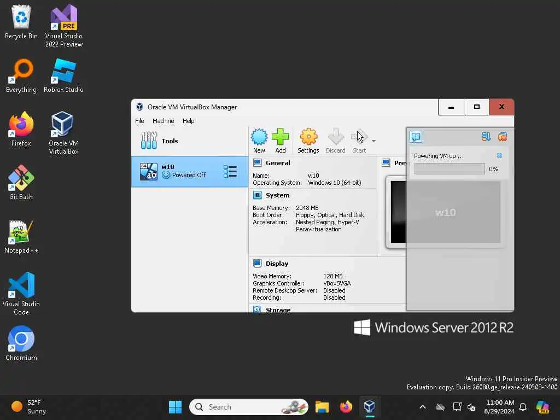
Task: Click the Copilot Preview icon in the taskbar
Action: coord(543,407)
